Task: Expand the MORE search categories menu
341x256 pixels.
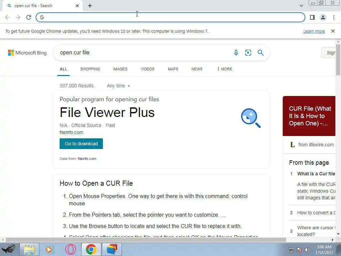Action: (225, 69)
